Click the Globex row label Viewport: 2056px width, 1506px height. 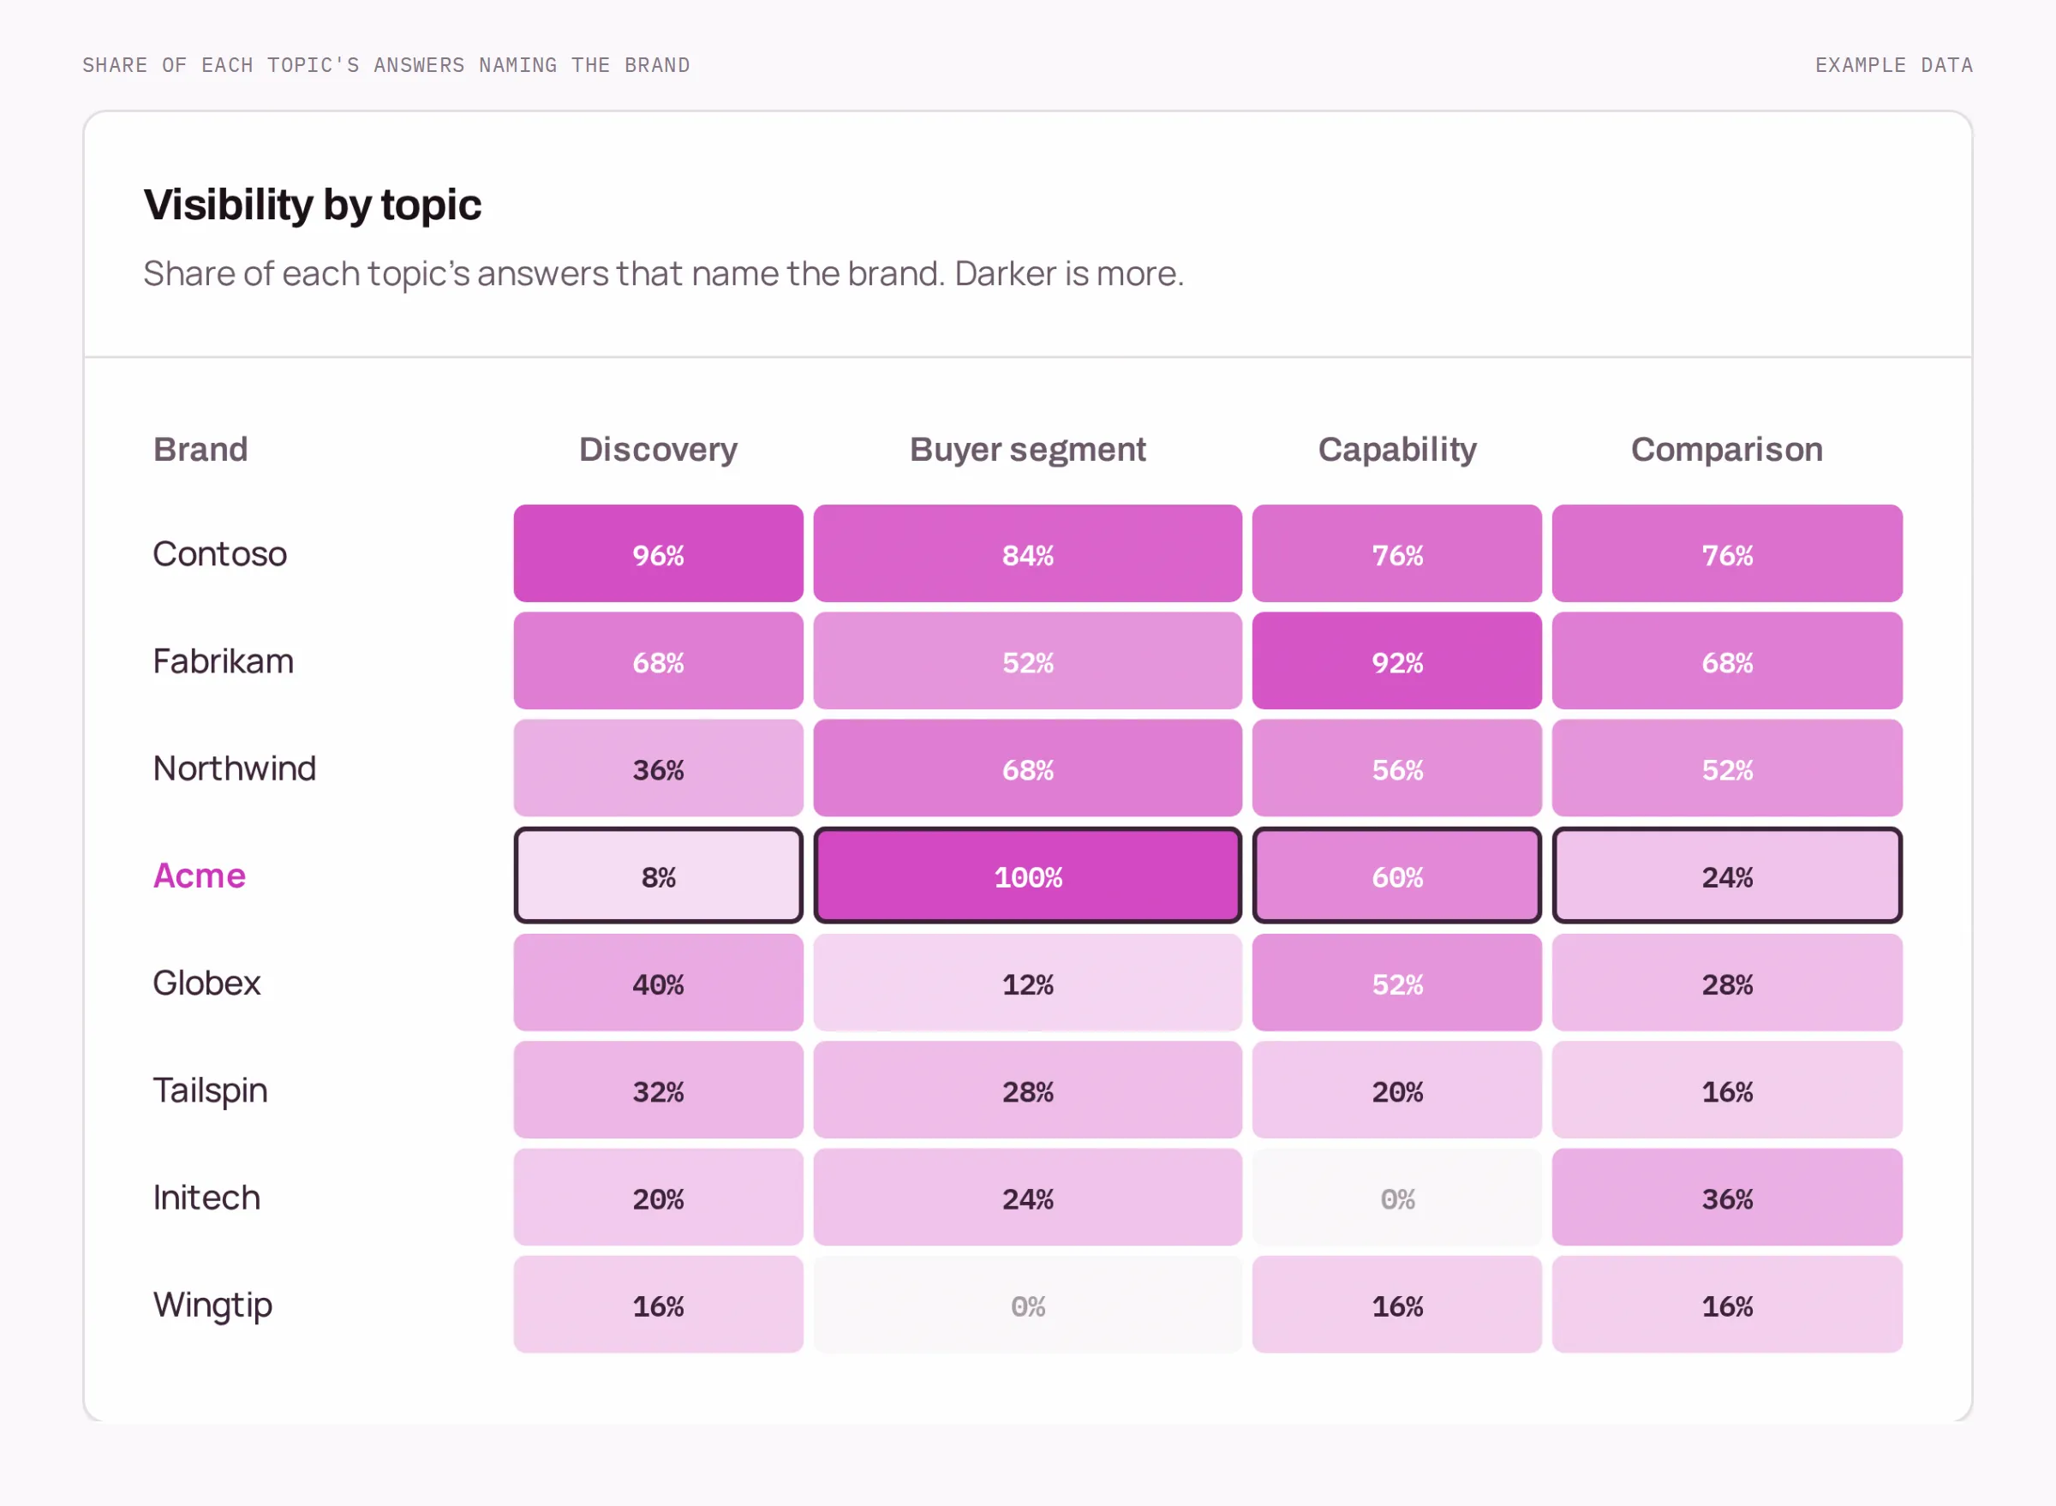(x=207, y=983)
